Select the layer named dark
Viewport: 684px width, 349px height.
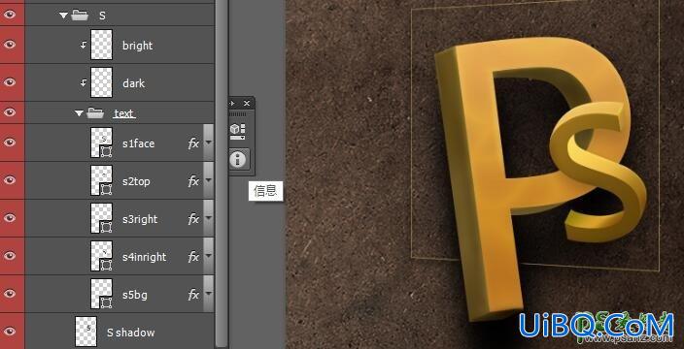(133, 83)
